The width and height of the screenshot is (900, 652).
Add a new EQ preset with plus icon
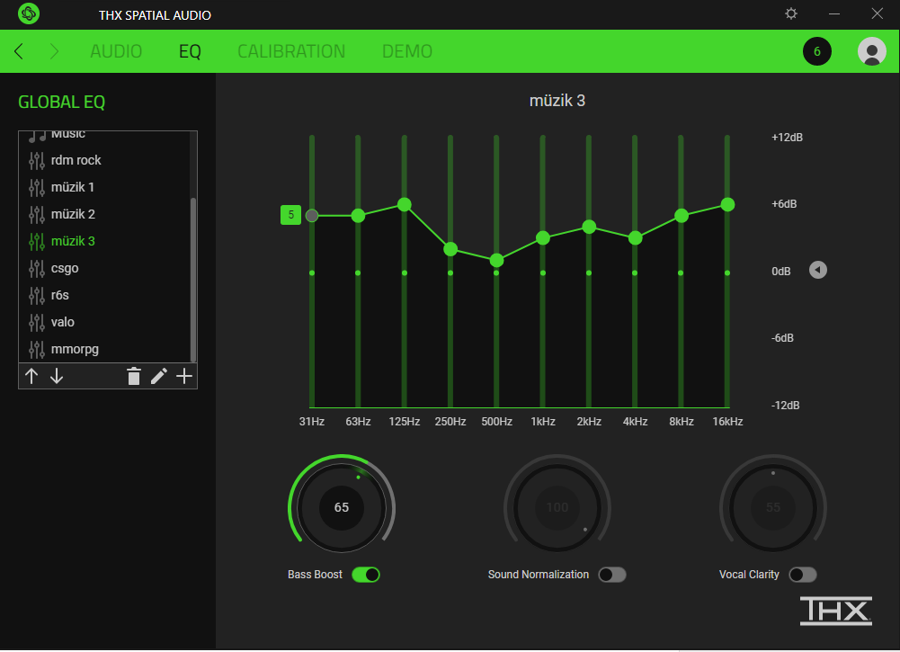pyautogui.click(x=183, y=376)
